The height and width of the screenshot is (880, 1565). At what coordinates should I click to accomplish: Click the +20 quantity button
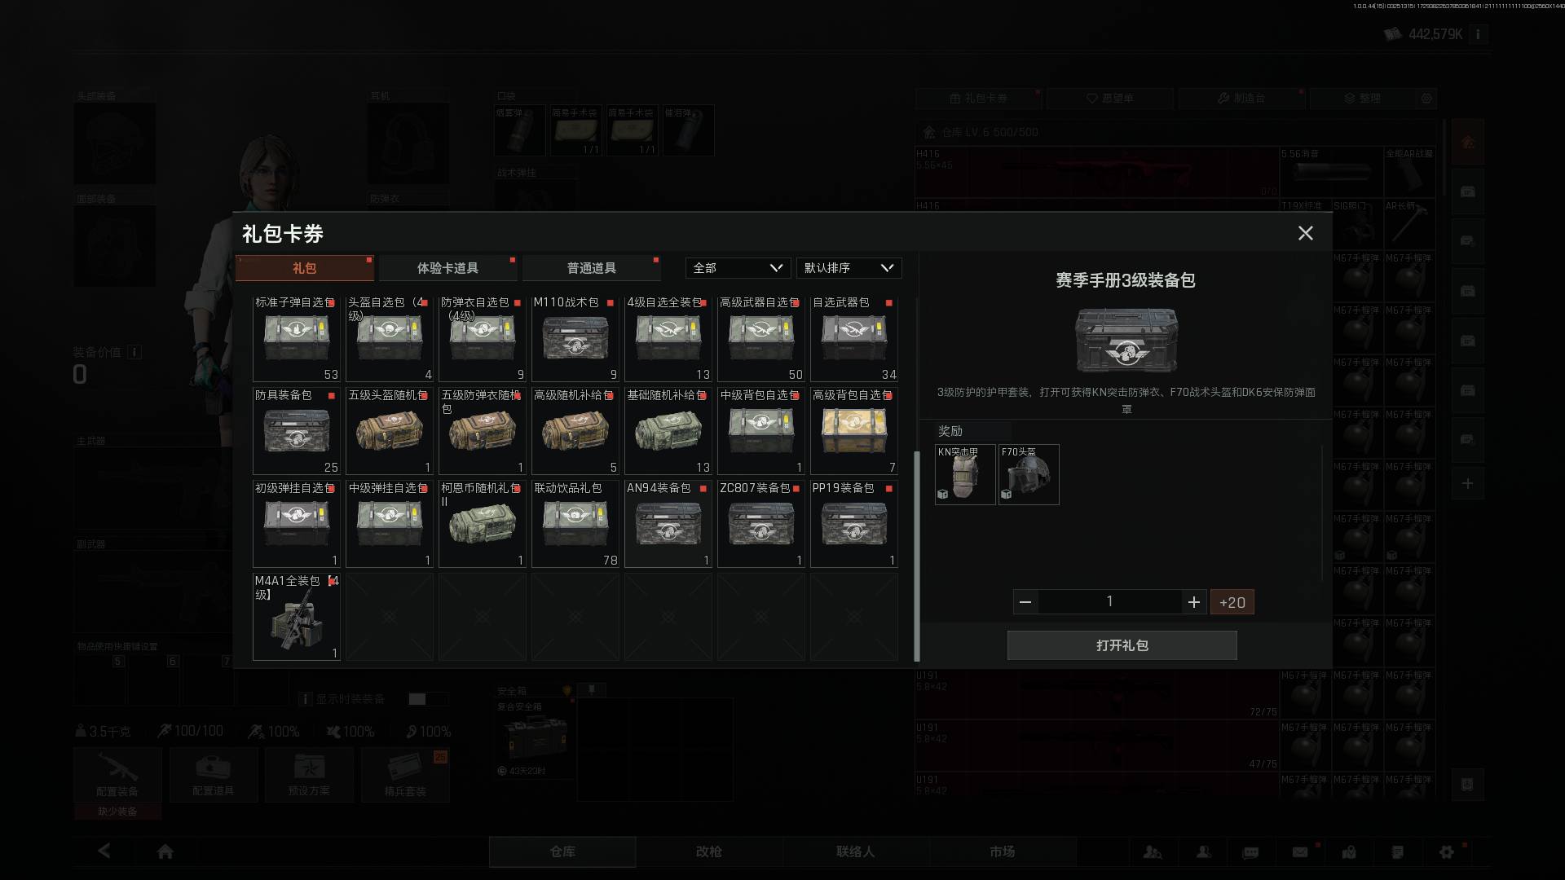[x=1232, y=602]
